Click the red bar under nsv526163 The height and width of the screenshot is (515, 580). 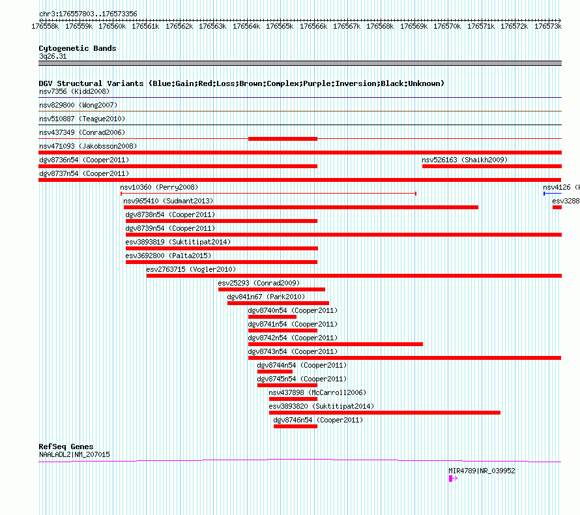click(492, 166)
